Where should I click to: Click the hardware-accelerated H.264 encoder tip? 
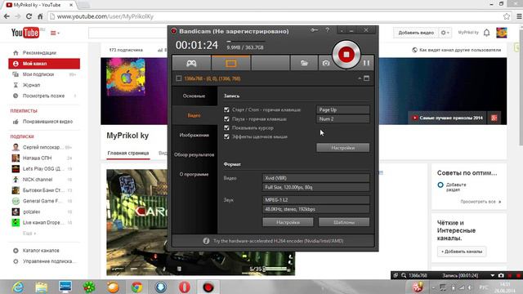[278, 241]
